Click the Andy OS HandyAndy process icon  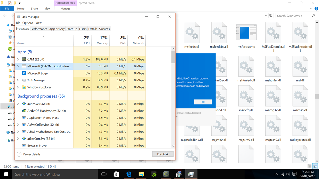point(24,111)
